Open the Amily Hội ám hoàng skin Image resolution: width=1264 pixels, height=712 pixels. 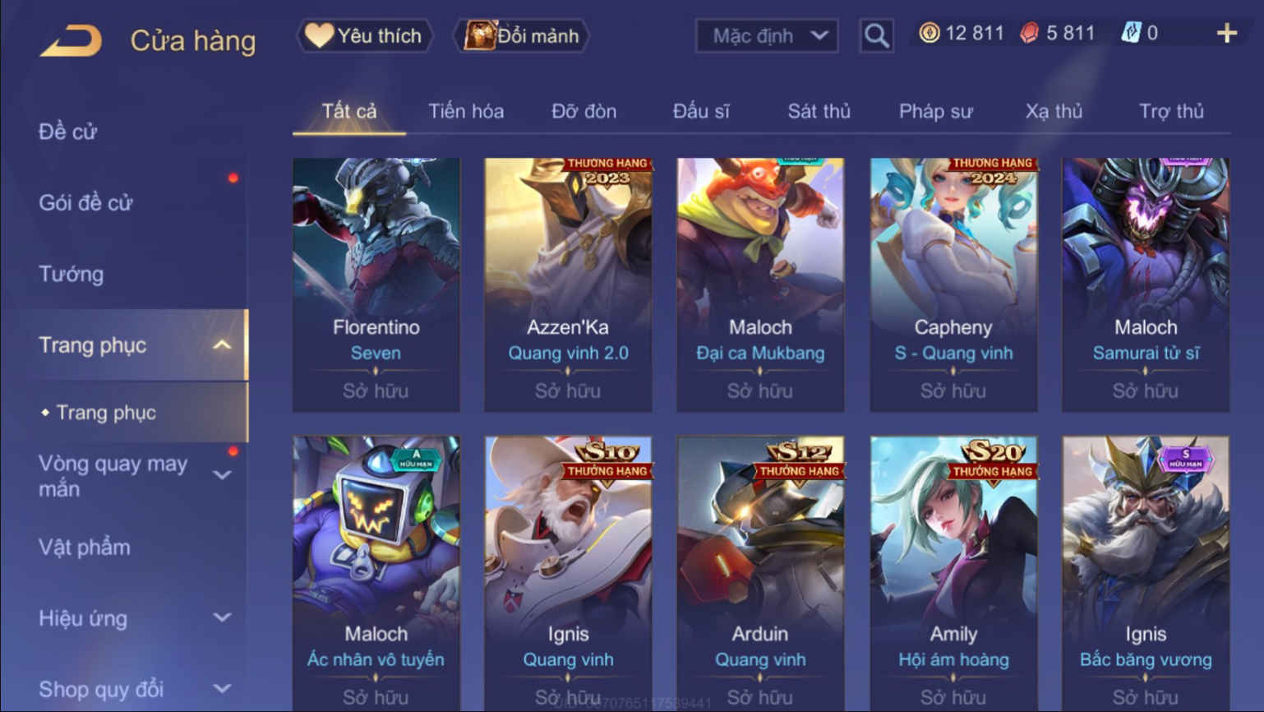(953, 573)
